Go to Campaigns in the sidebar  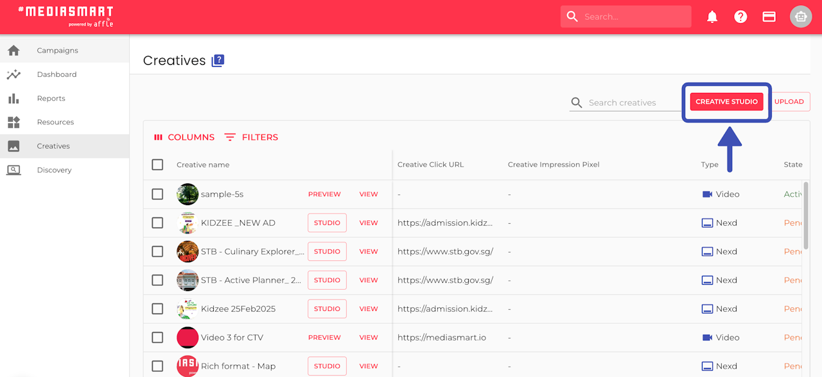64,50
